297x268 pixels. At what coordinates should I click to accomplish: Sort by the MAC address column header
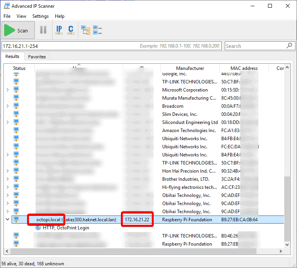coord(244,68)
